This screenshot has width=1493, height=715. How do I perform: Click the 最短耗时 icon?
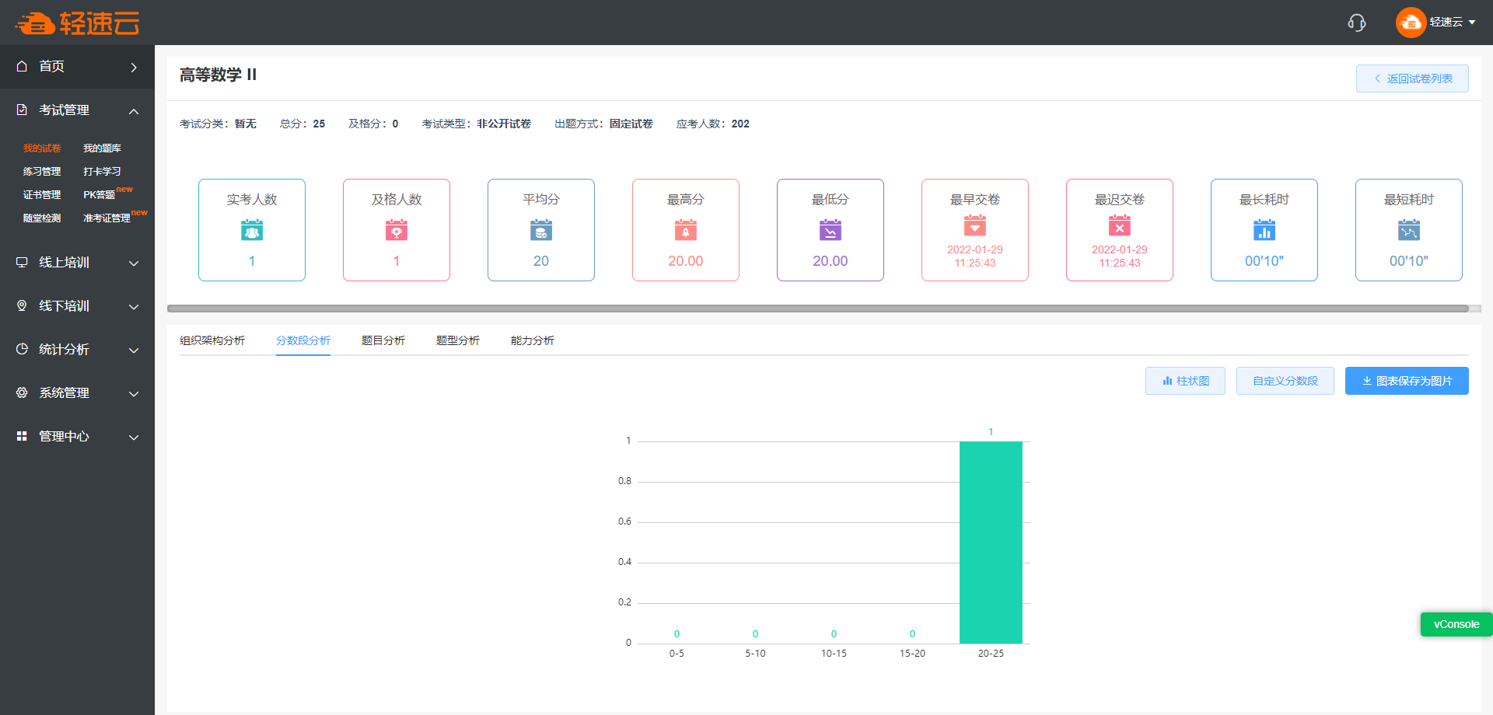click(1409, 230)
